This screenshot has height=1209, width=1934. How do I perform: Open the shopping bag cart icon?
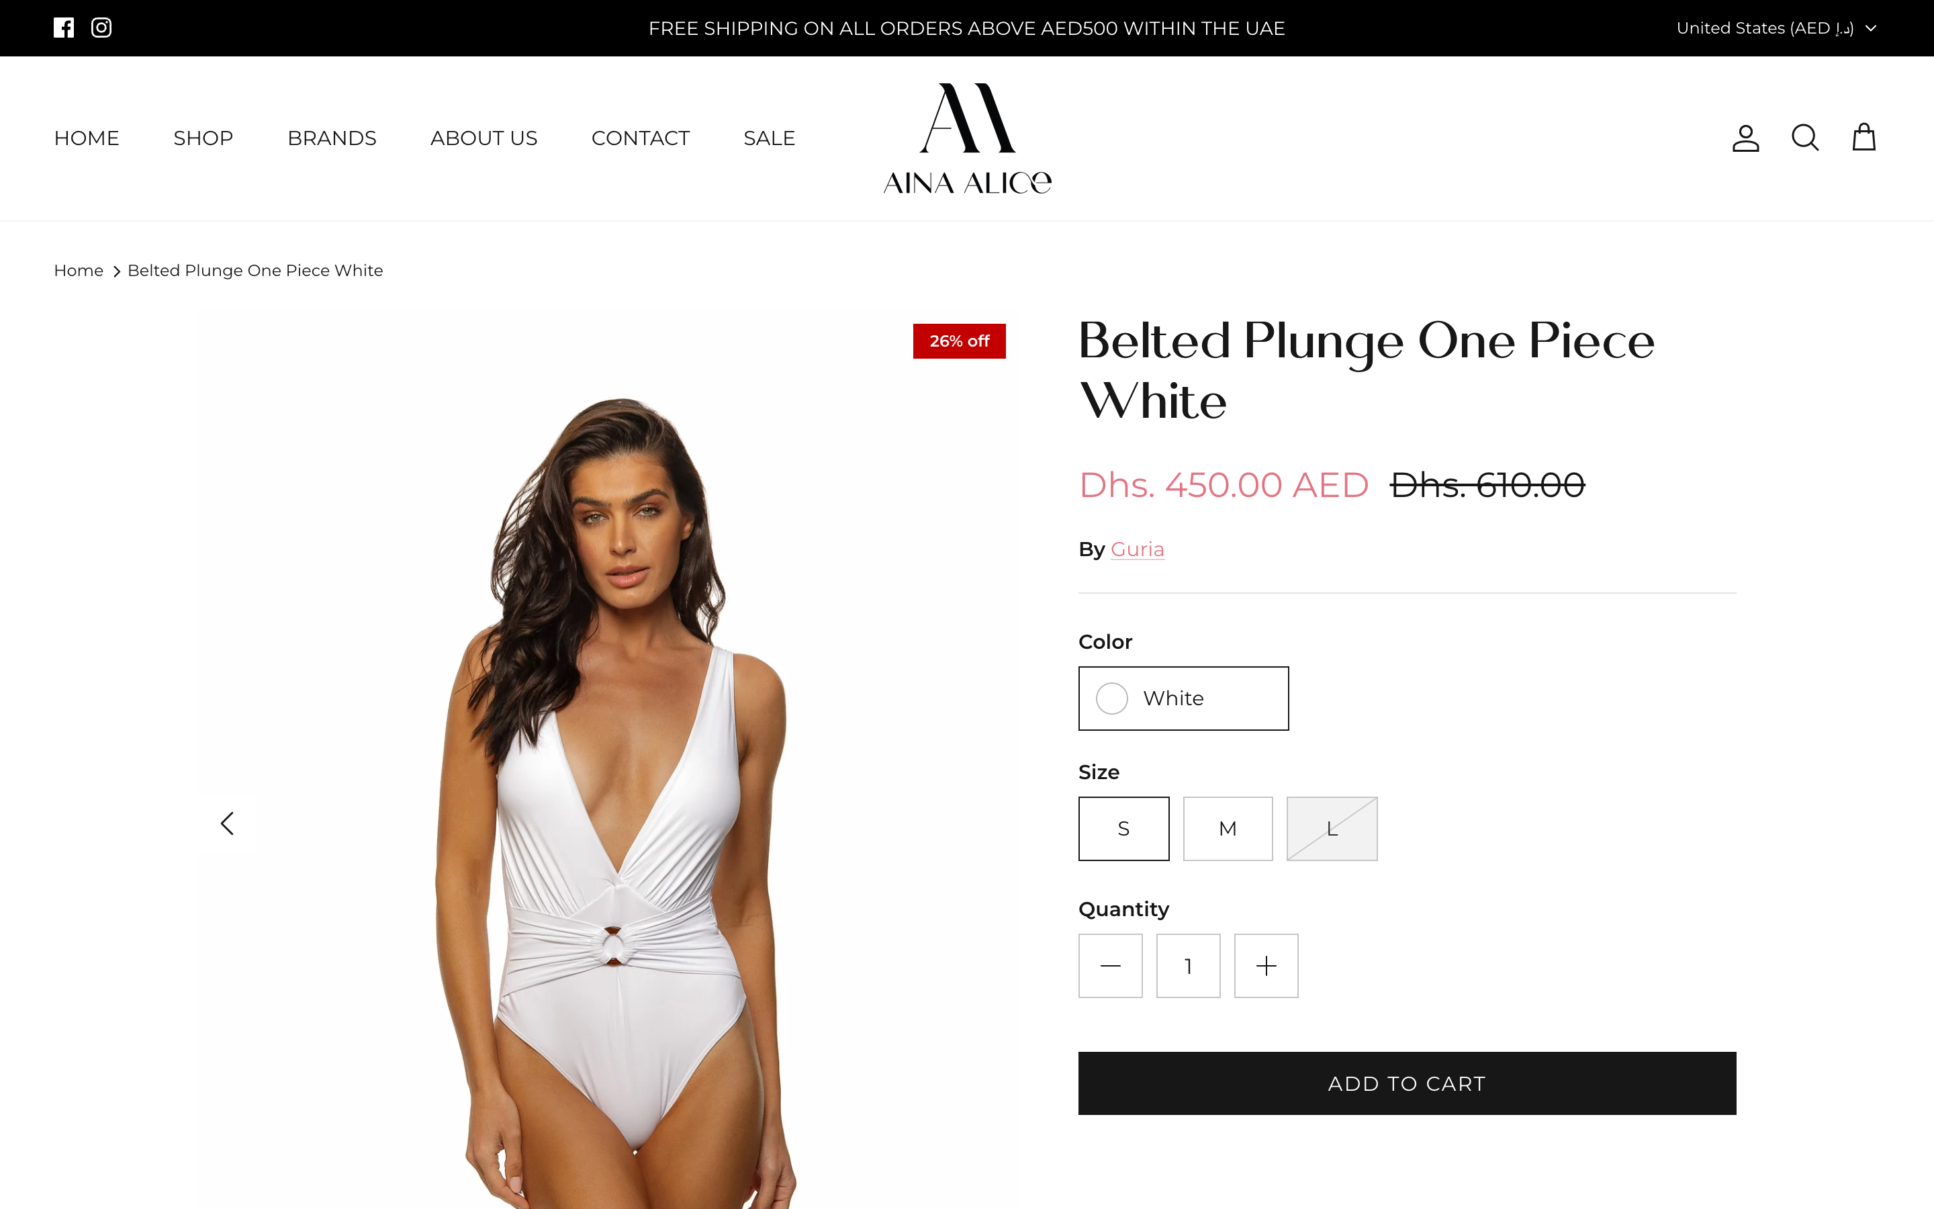[x=1863, y=137]
